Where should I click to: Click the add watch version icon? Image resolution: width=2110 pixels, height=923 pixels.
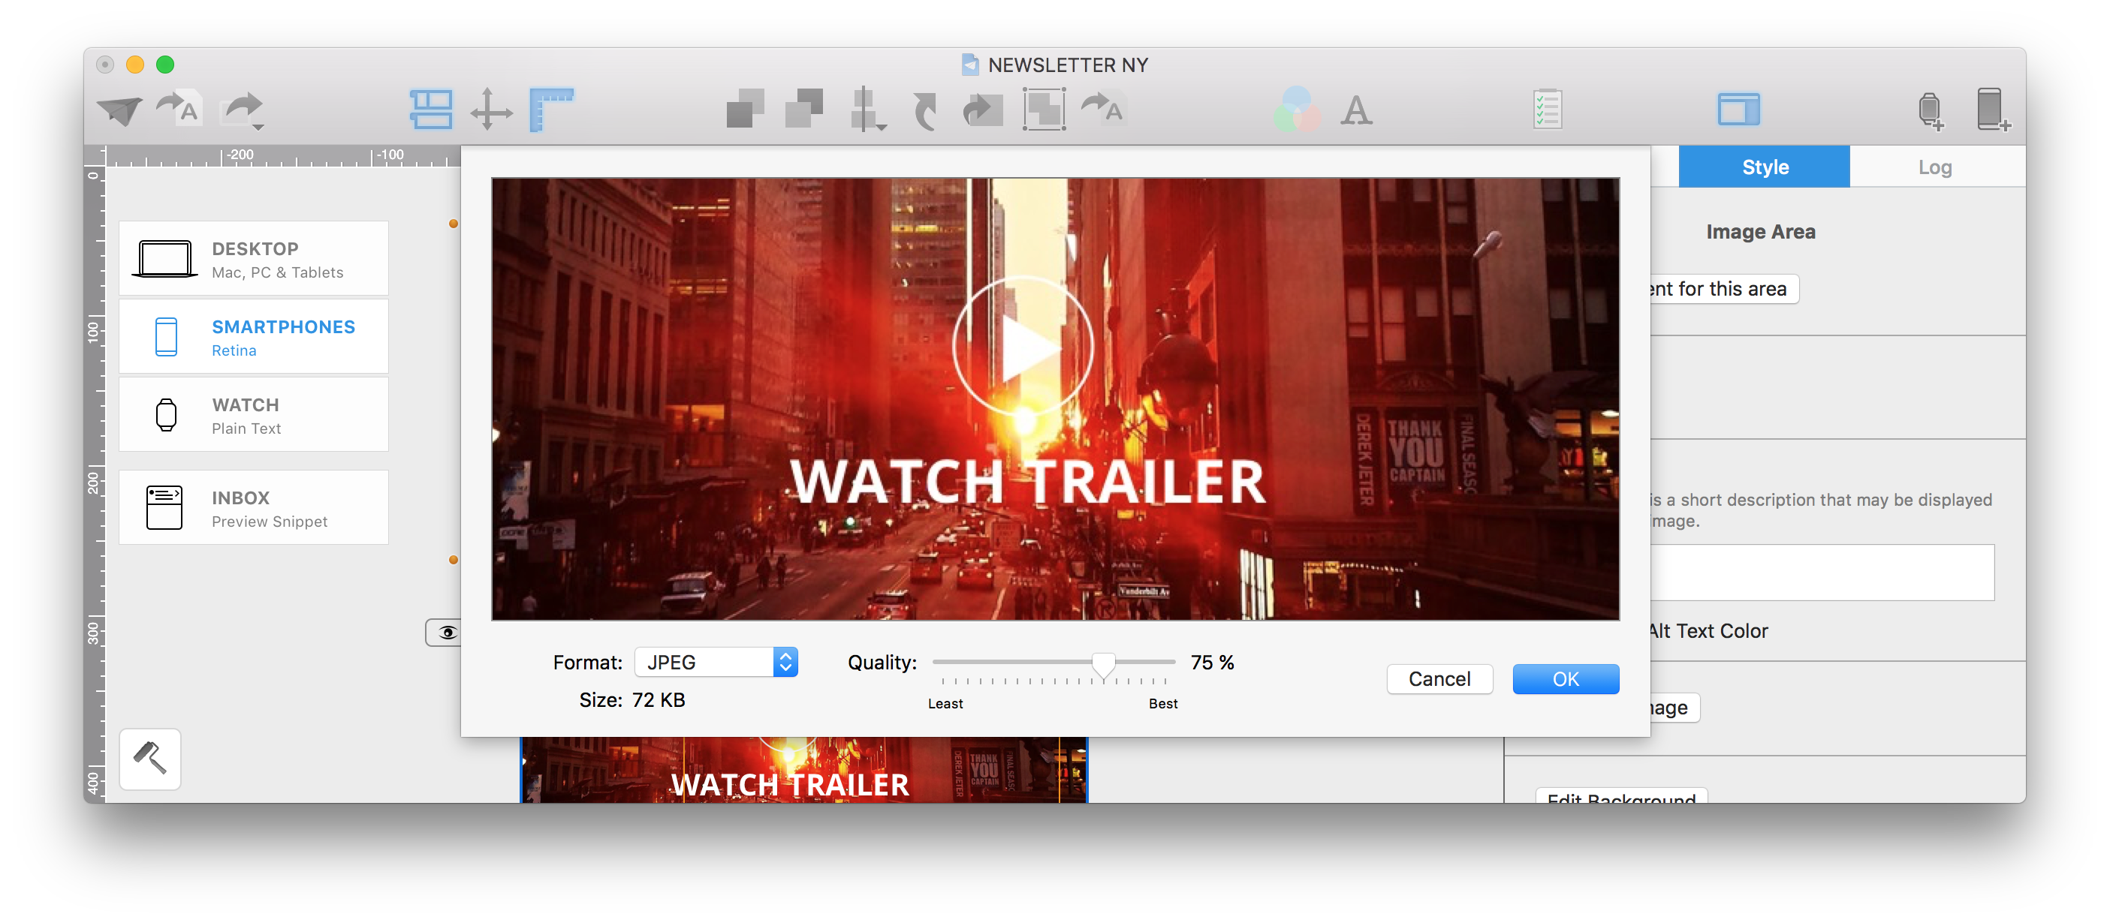(1931, 110)
